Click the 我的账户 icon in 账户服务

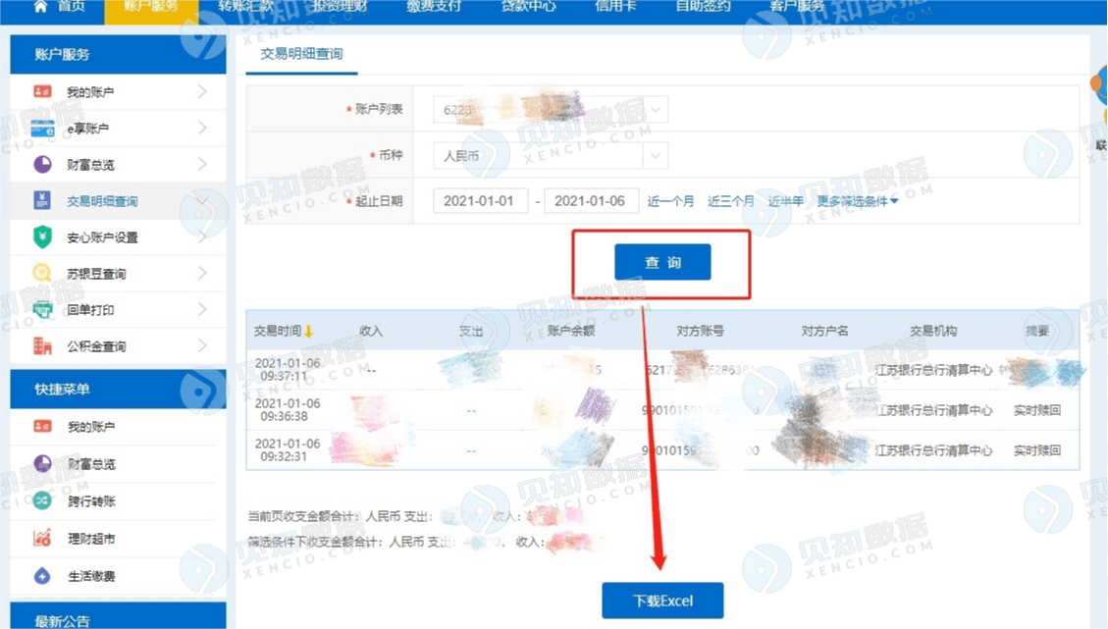click(42, 92)
